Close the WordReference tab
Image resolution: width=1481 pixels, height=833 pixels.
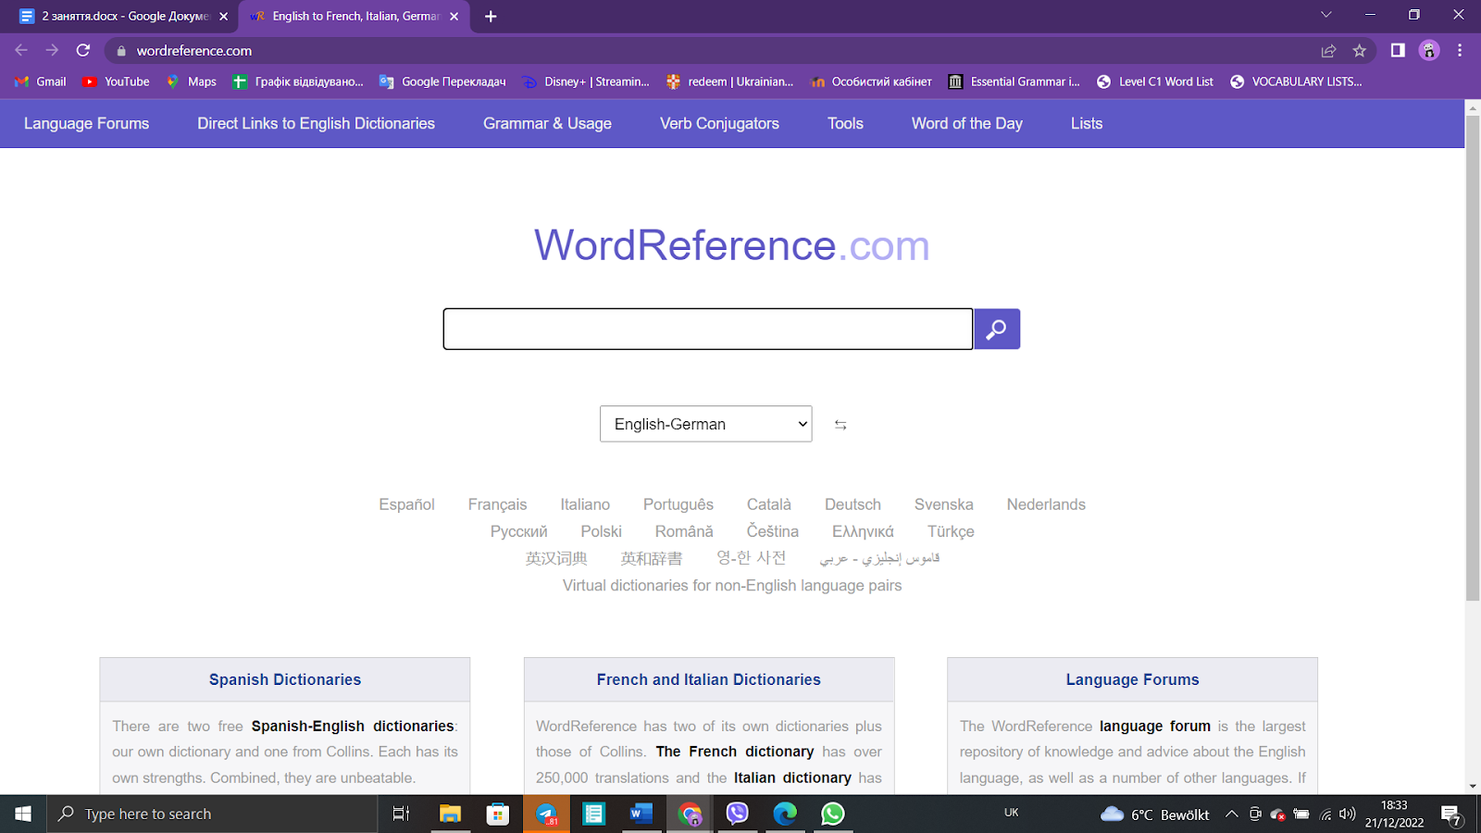[454, 16]
